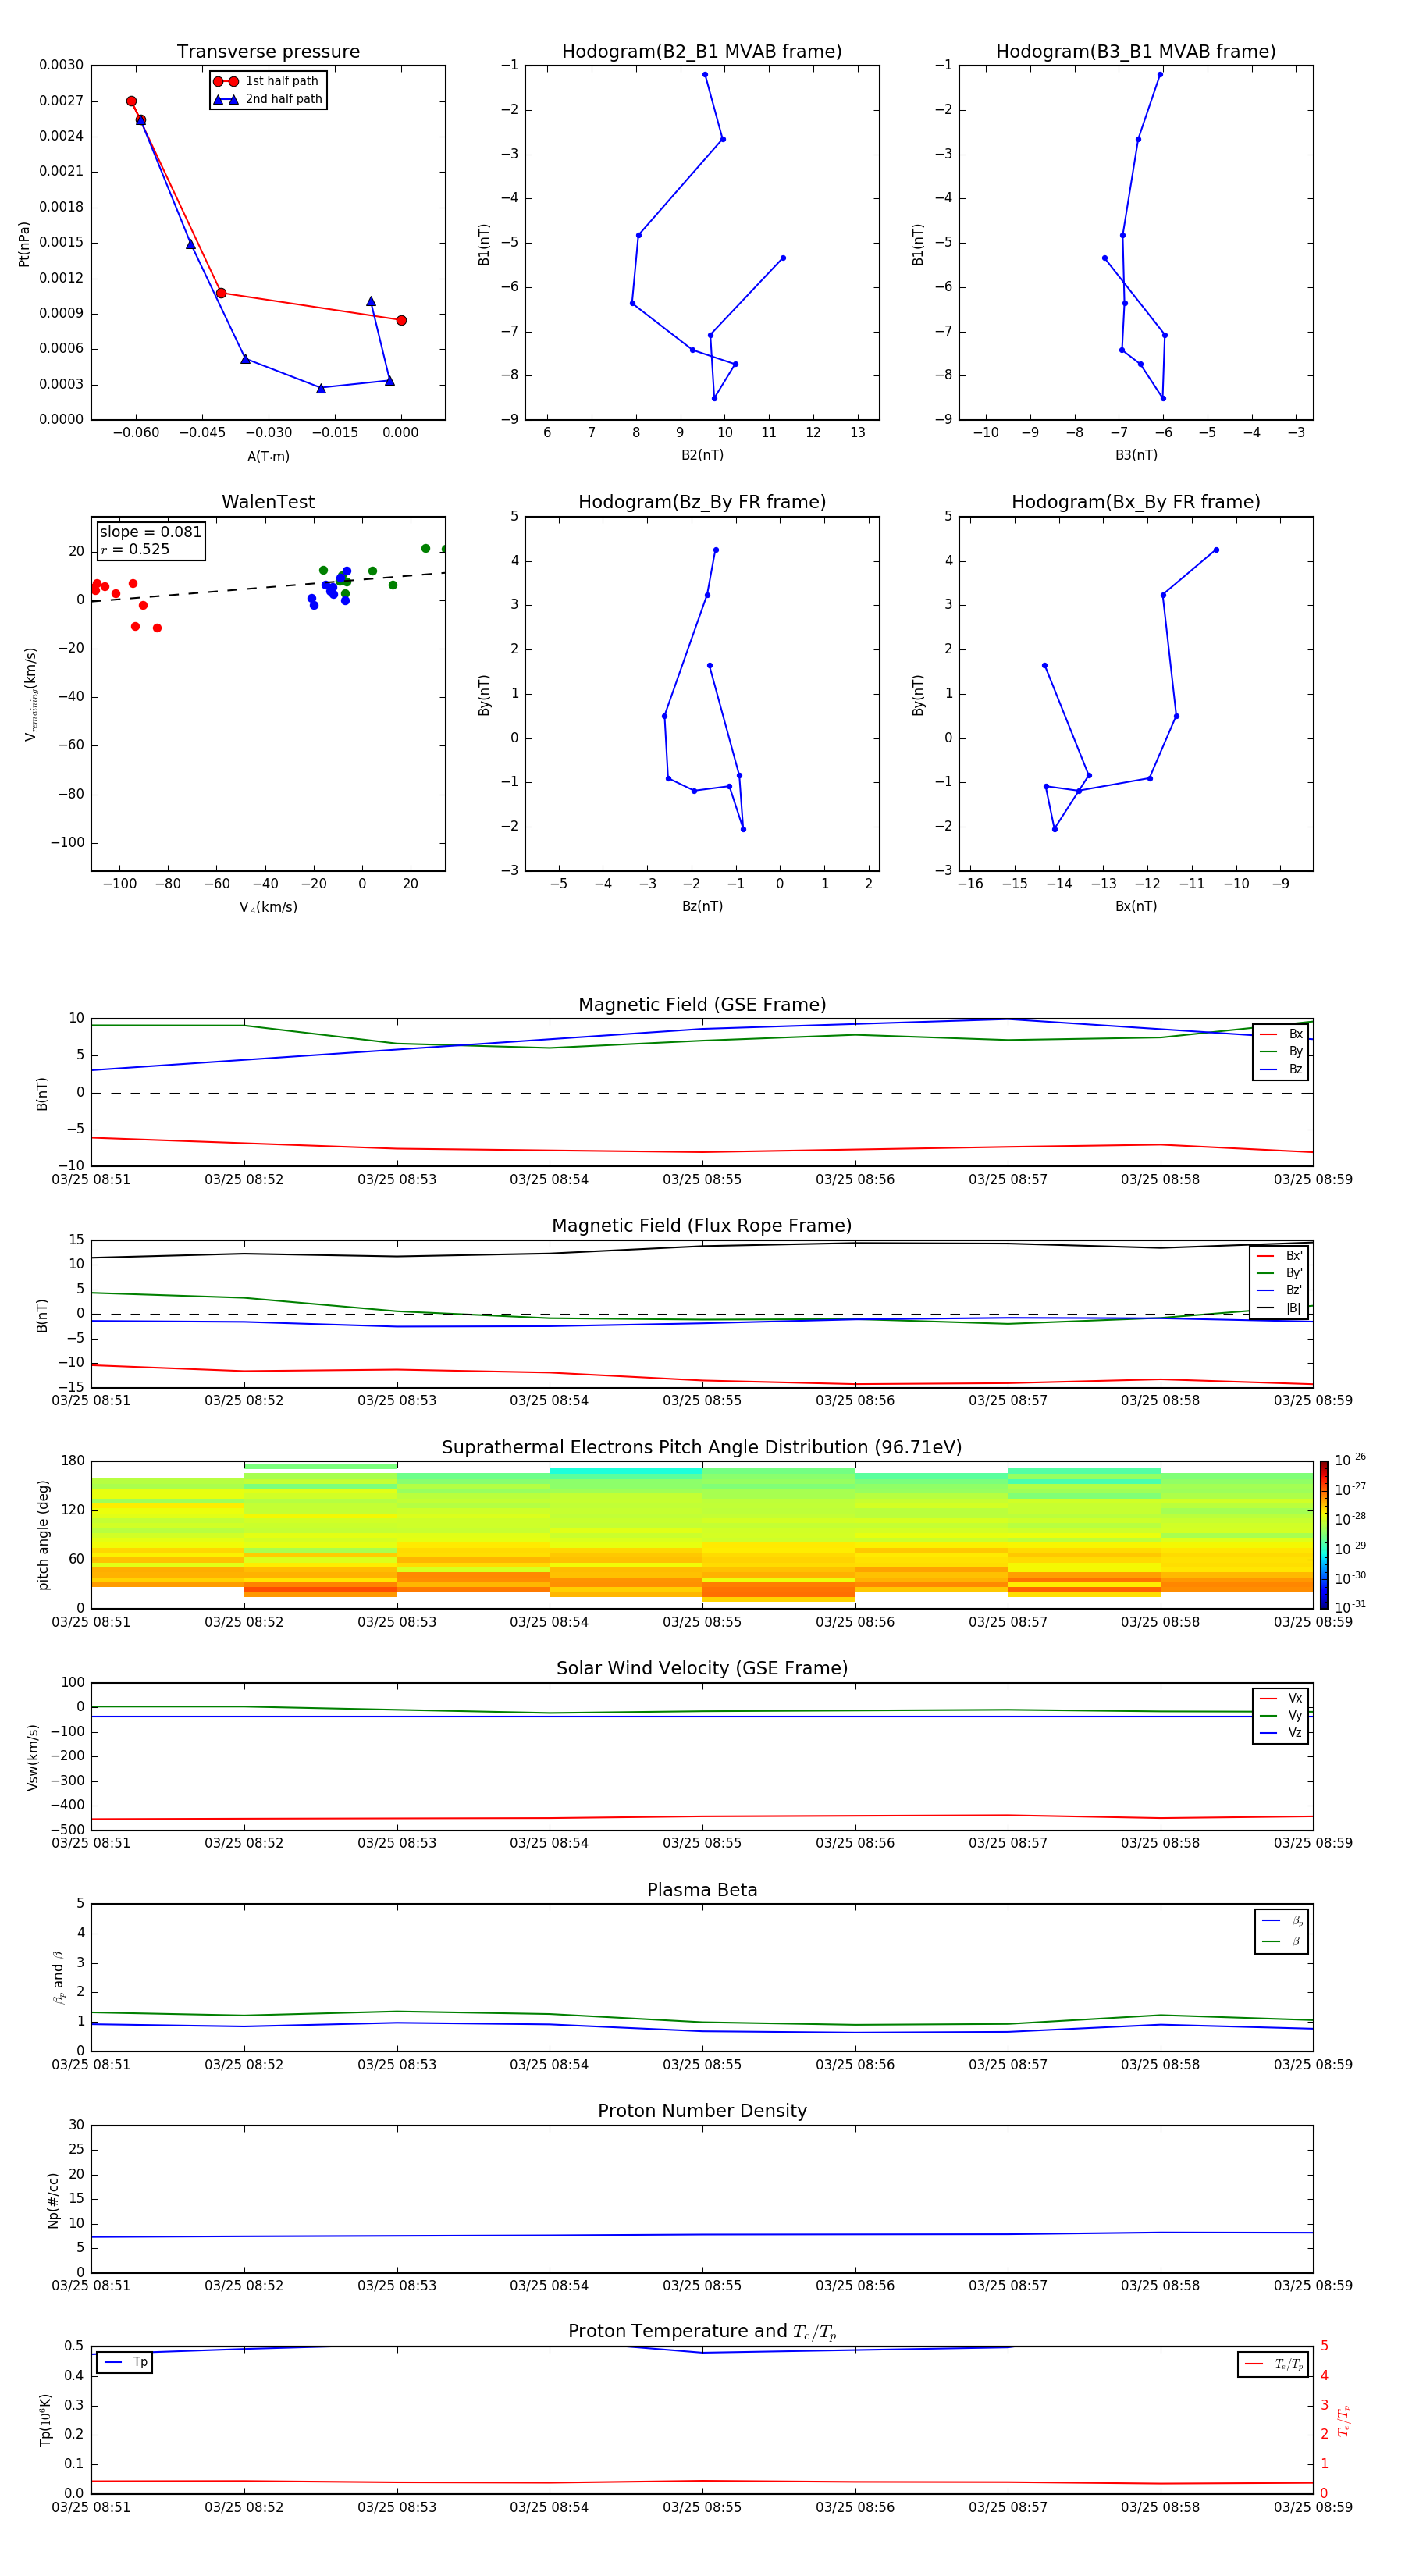Image resolution: width=1405 pixels, height=2576 pixels.
Task: Click the 'Proton Number Density' title
Action: click(x=702, y=2111)
